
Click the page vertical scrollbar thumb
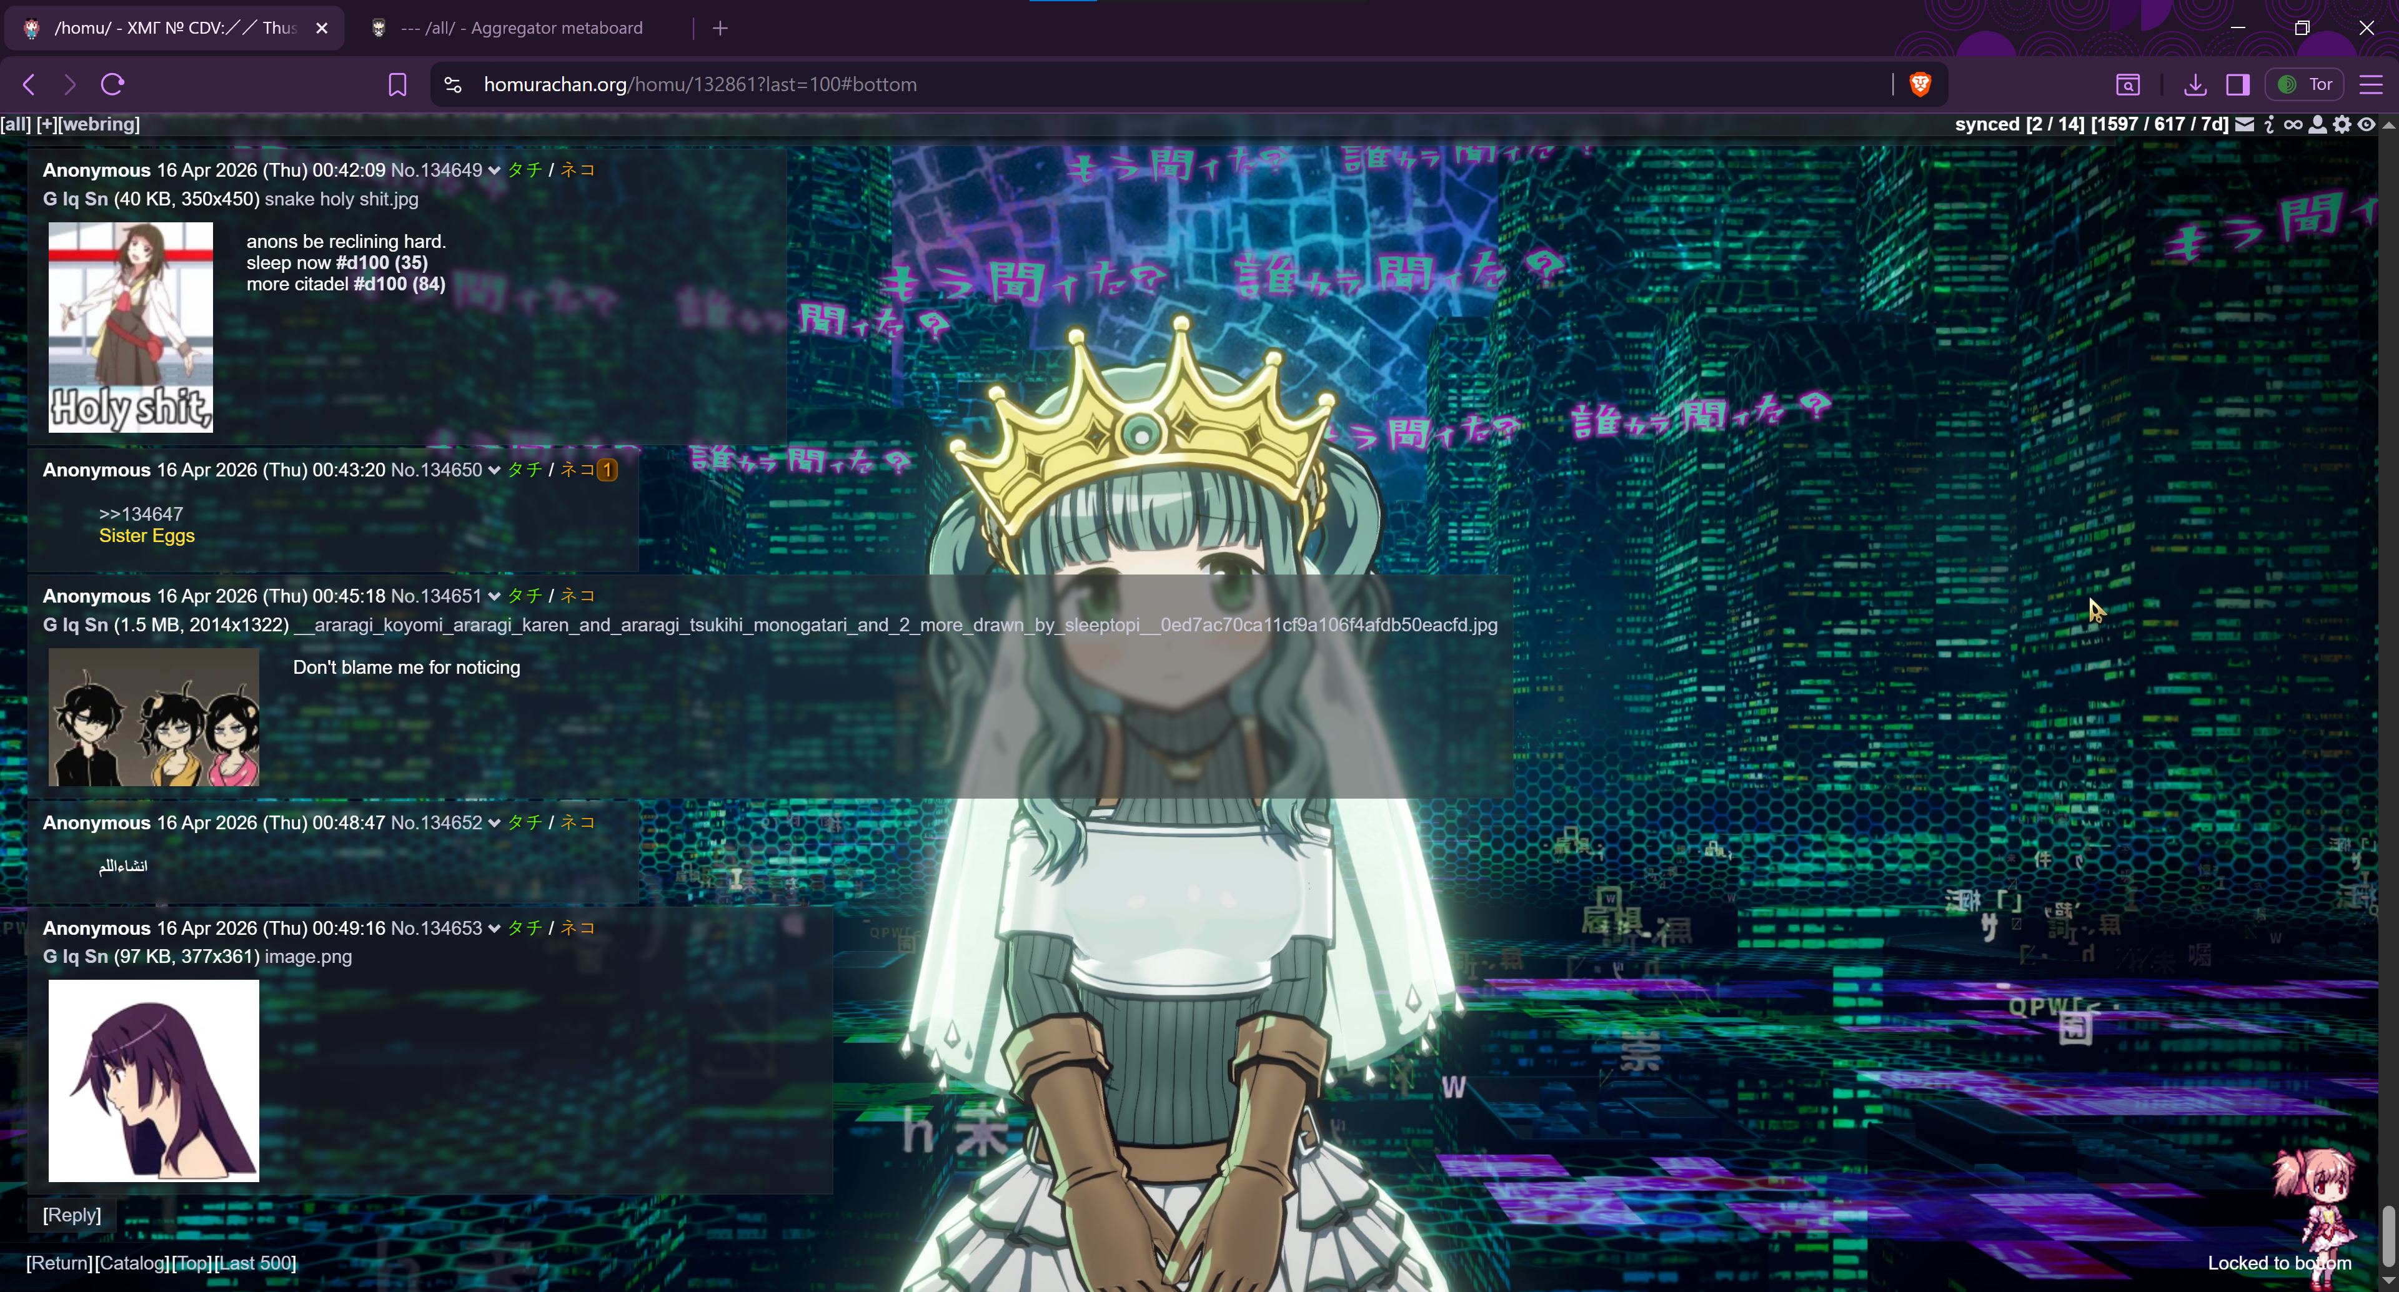pyautogui.click(x=2388, y=1233)
